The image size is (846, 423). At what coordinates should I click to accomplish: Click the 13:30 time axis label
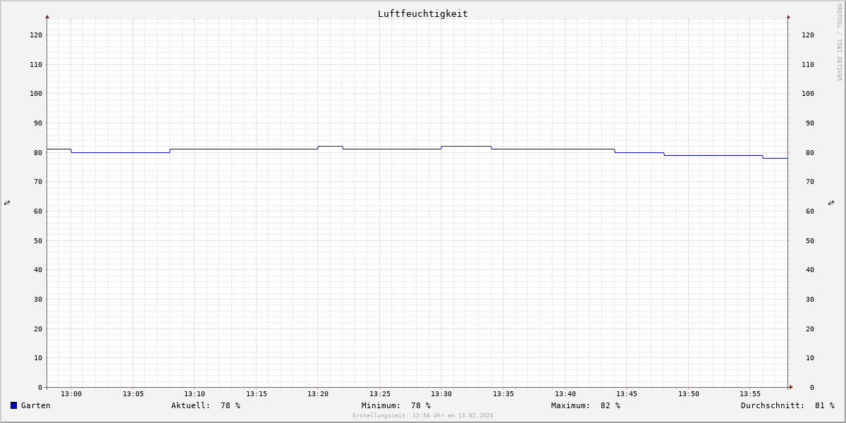point(441,394)
